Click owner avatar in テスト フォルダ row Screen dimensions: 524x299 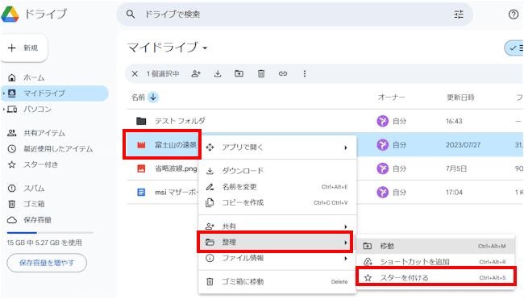tap(383, 121)
